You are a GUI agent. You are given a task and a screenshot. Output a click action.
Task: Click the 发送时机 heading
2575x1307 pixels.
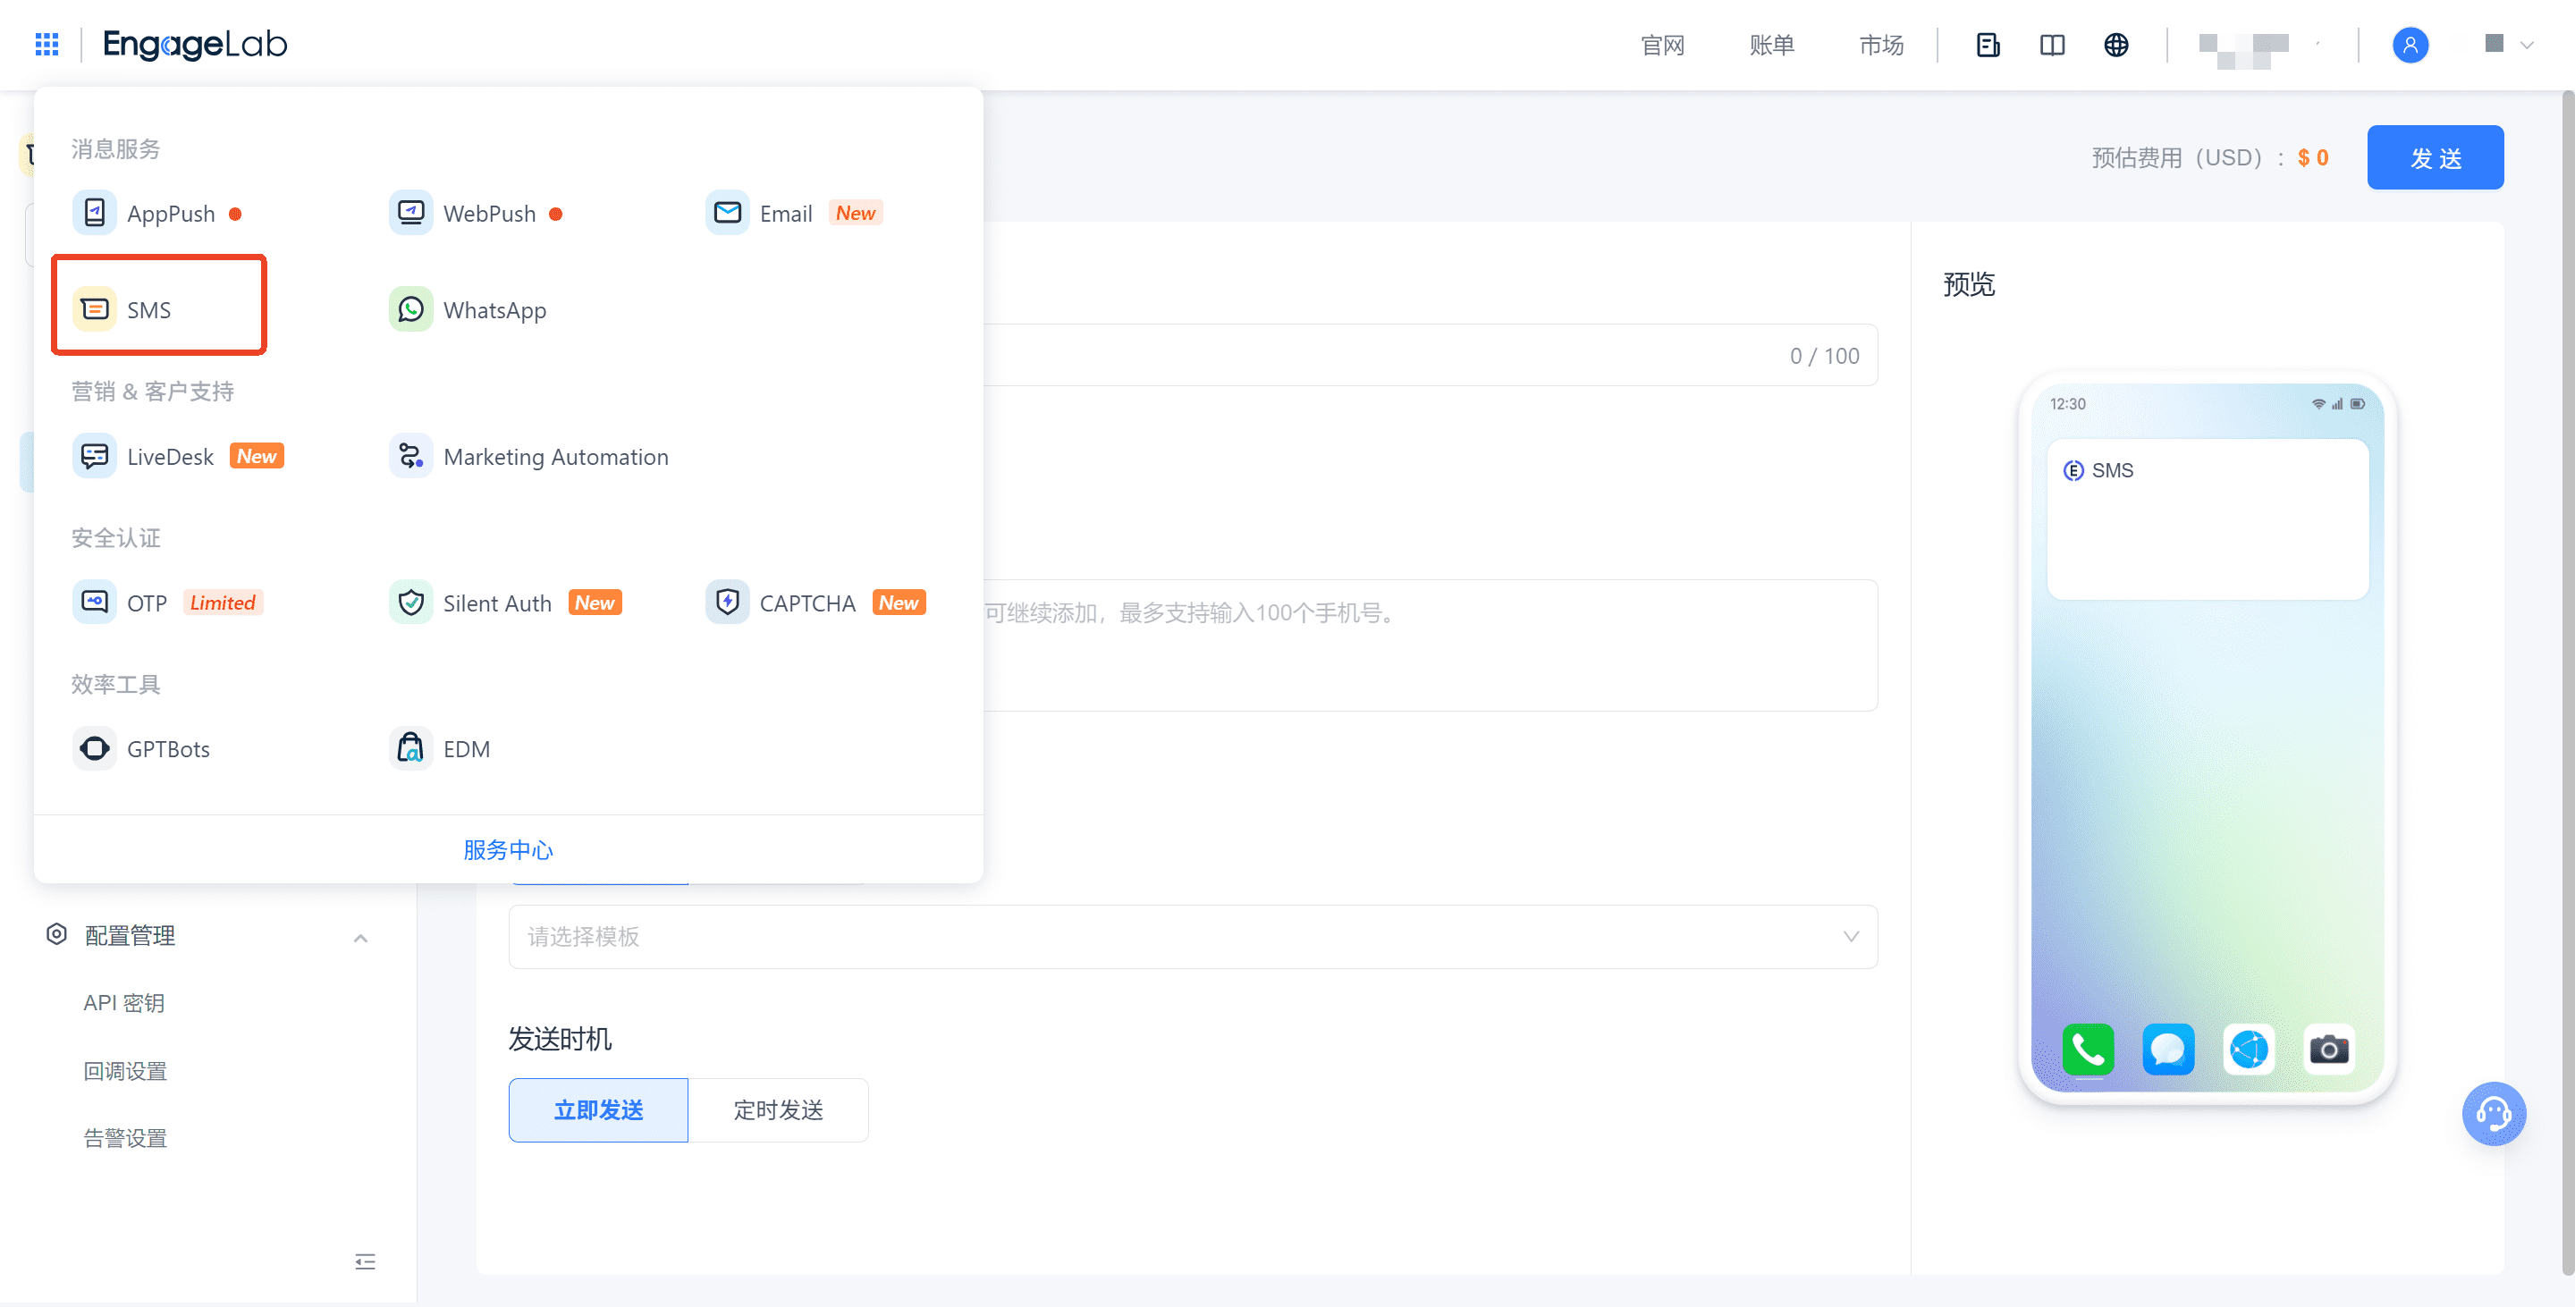click(559, 1038)
